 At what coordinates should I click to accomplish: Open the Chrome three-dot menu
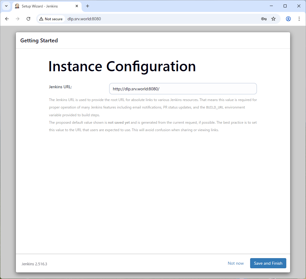pos(299,19)
